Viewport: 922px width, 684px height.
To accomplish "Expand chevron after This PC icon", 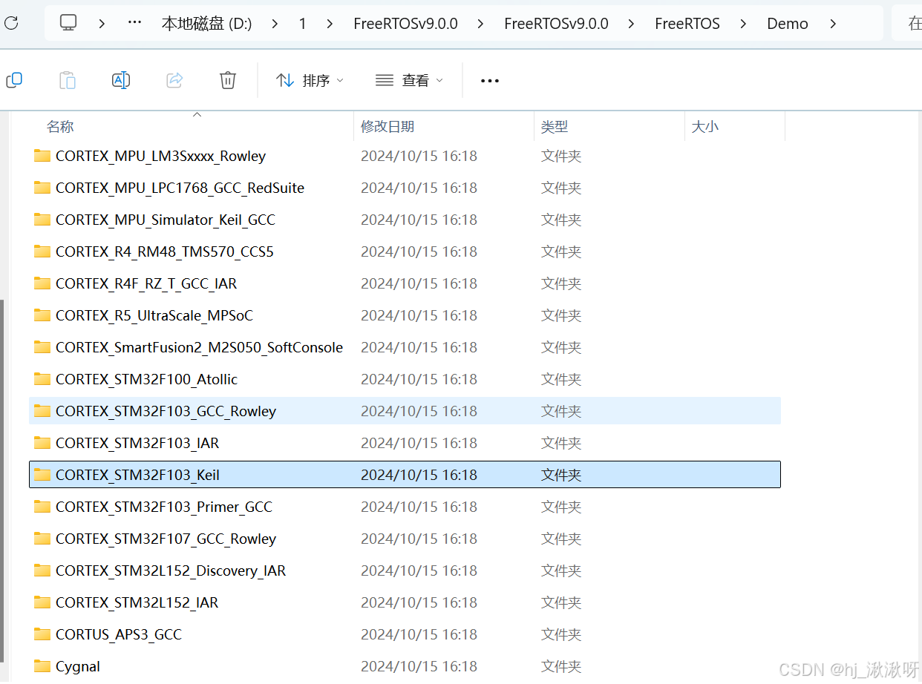I will click(x=102, y=24).
